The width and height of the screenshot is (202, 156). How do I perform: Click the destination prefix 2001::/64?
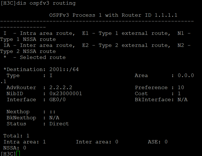pyautogui.click(x=64, y=69)
